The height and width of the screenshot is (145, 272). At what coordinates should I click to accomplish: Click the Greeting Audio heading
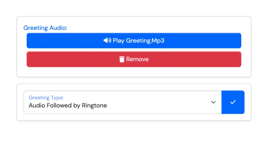tap(45, 28)
